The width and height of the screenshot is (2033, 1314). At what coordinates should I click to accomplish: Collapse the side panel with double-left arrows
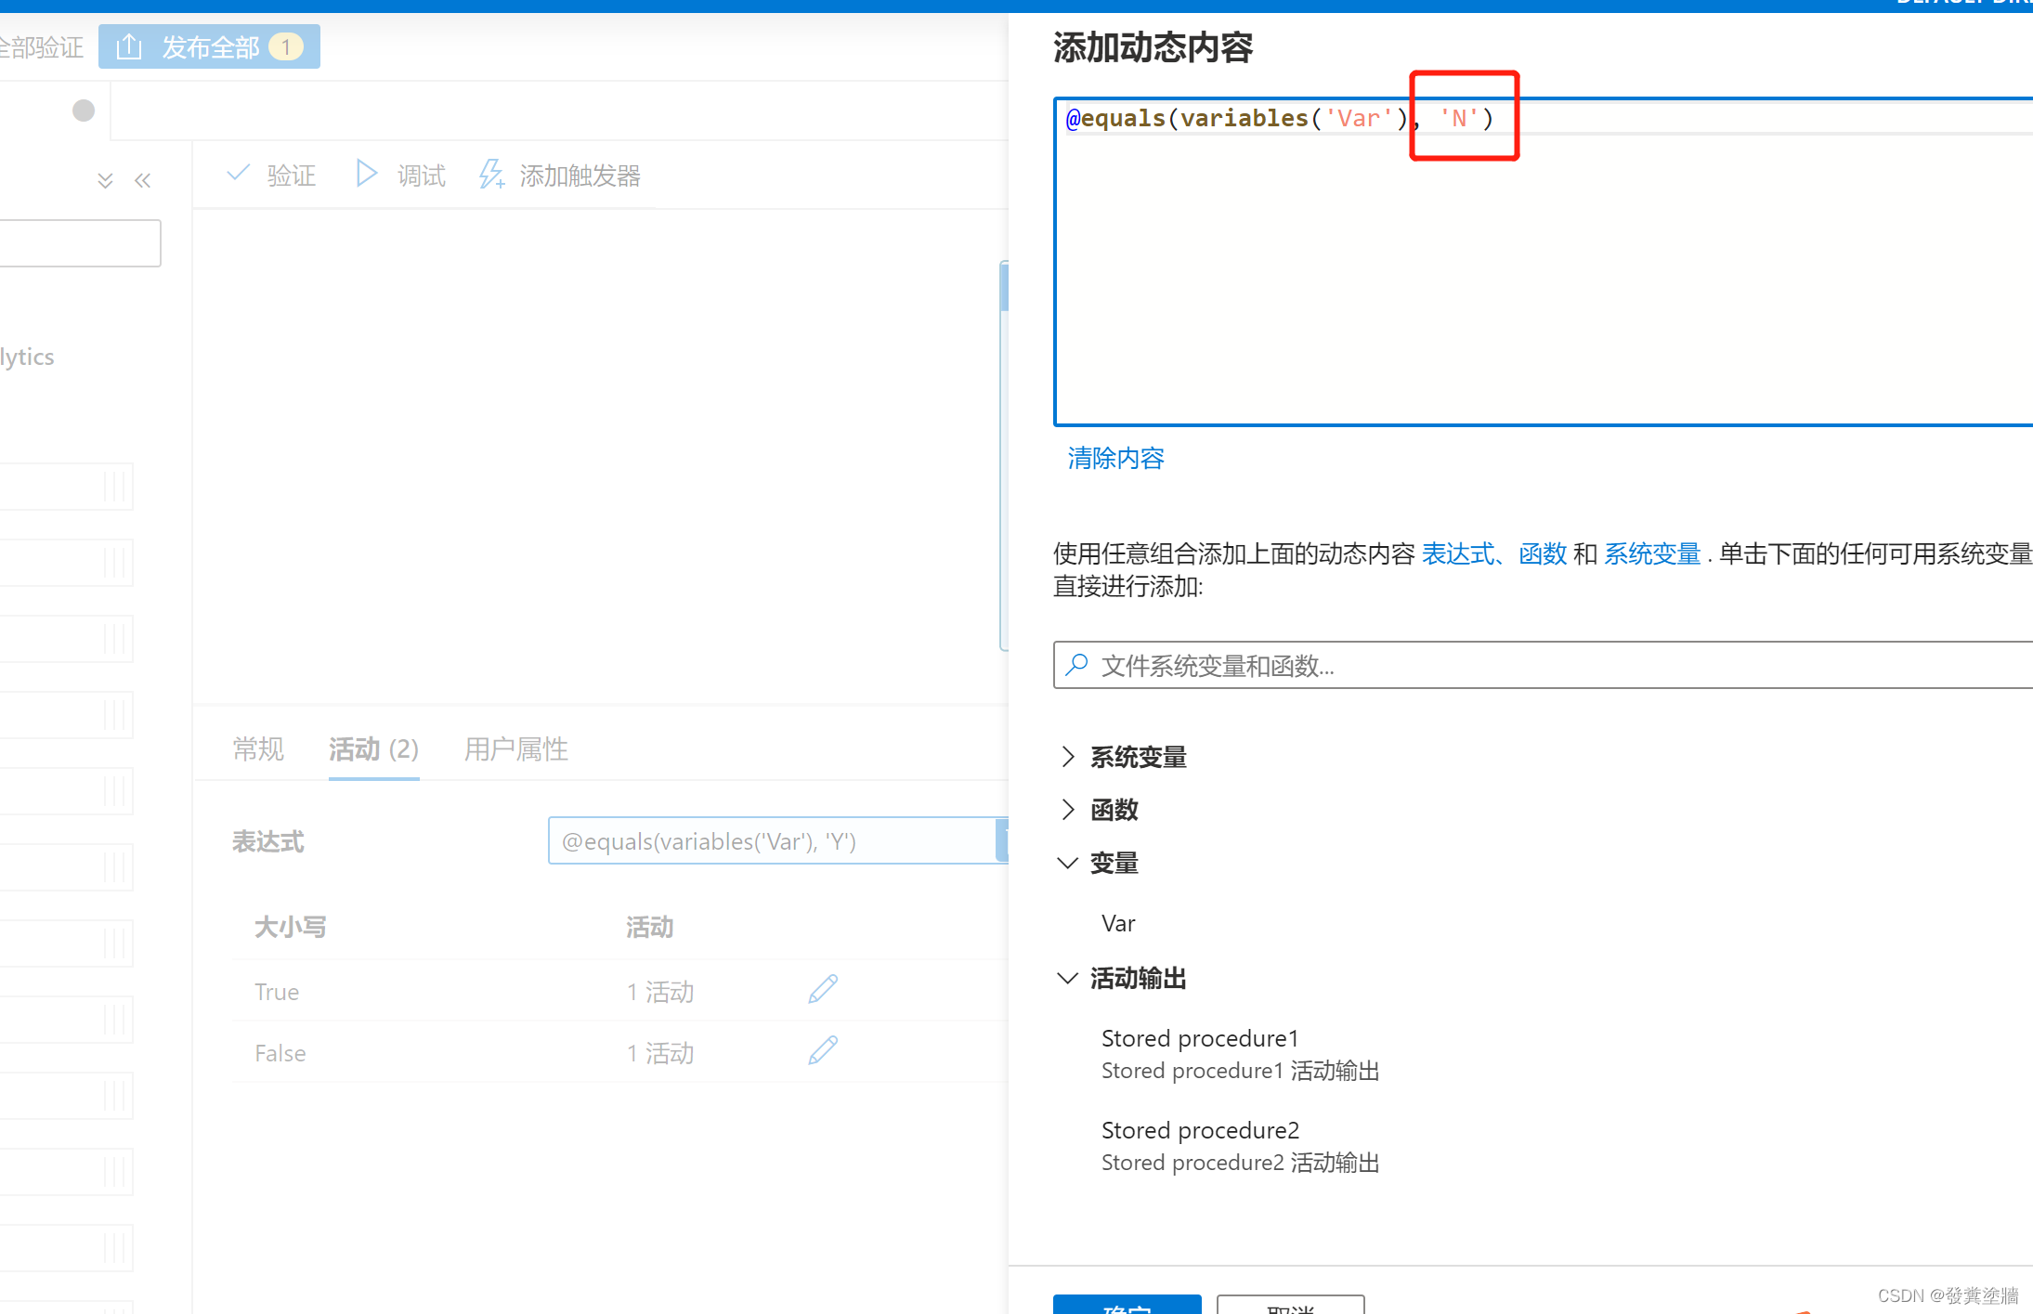142,180
